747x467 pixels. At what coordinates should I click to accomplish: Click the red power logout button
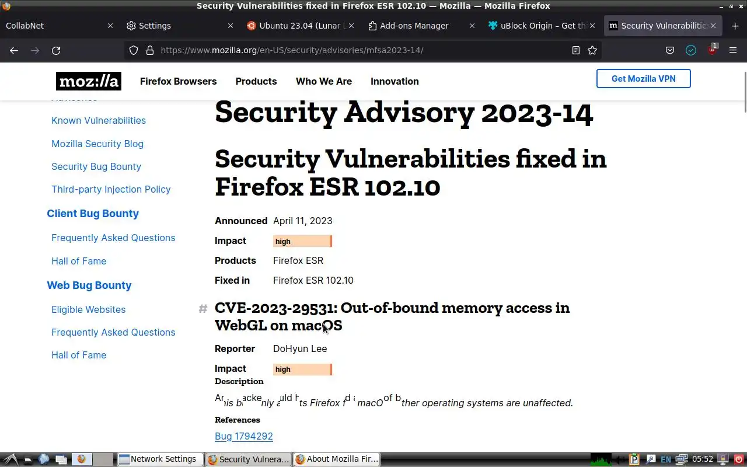tap(739, 459)
